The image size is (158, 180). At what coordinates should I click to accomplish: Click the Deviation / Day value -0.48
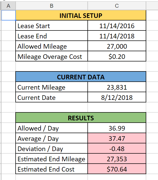117,149
